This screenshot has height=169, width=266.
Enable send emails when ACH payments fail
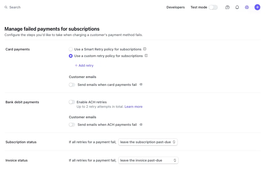pos(72,125)
